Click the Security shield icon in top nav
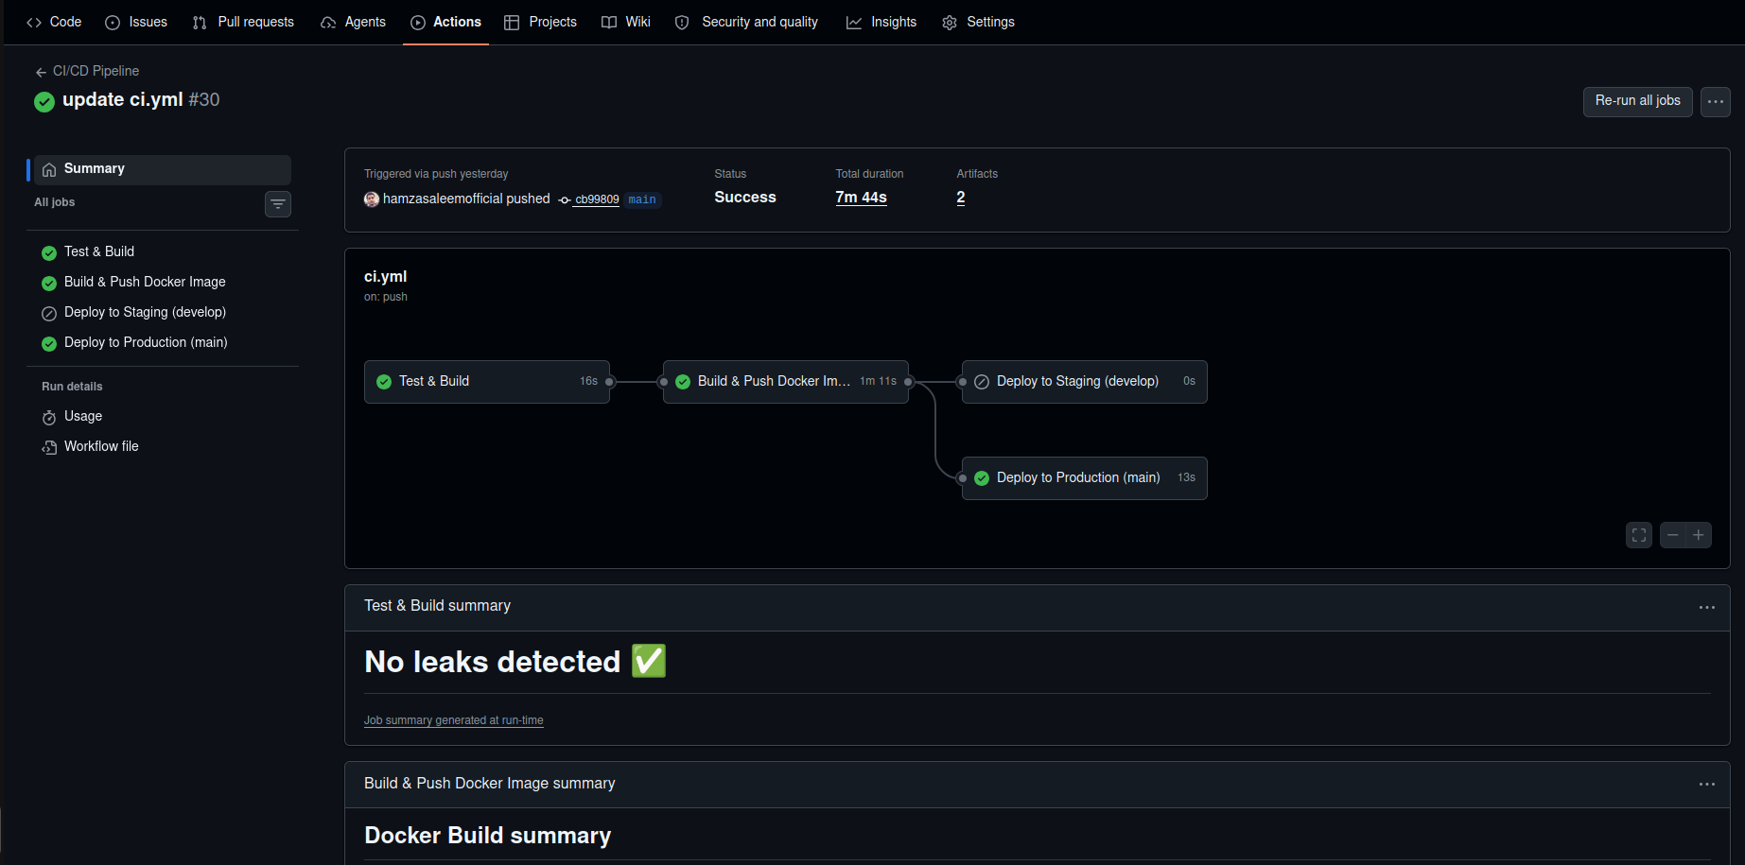Screen dimensions: 1745x865 coord(682,23)
